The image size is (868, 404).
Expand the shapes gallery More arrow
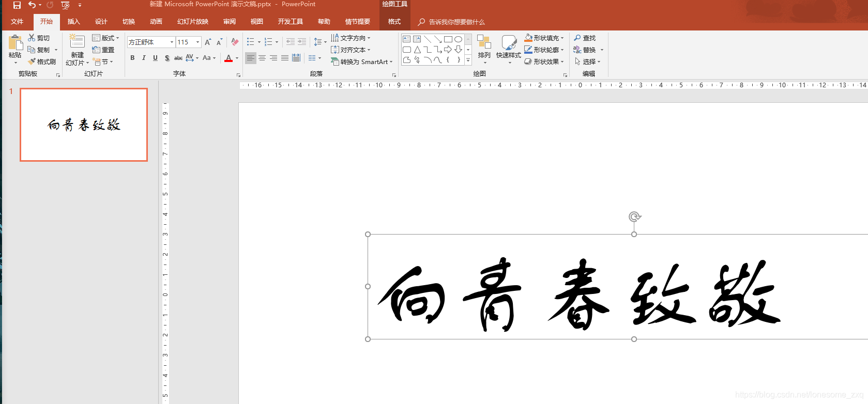tap(468, 60)
